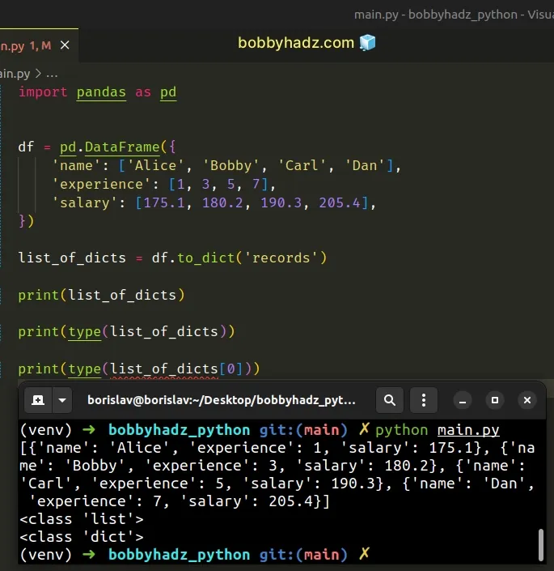Click 'type' in print(type(list_of_dicts))
Viewport: 554px width, 571px height.
[84, 332]
